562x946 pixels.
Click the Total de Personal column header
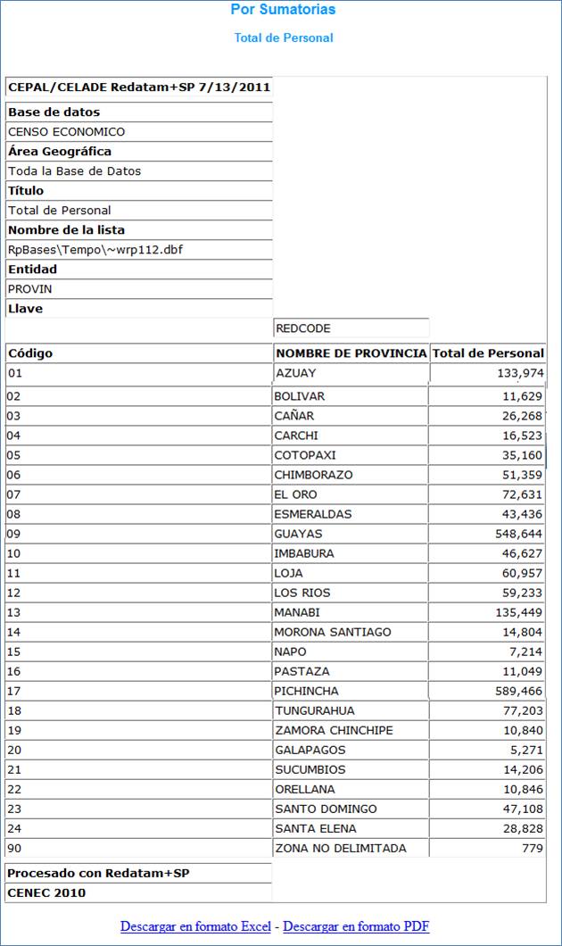488,353
